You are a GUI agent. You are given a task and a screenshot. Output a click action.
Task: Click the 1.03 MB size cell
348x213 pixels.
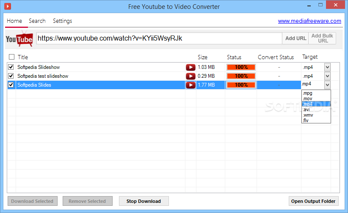pyautogui.click(x=206, y=67)
